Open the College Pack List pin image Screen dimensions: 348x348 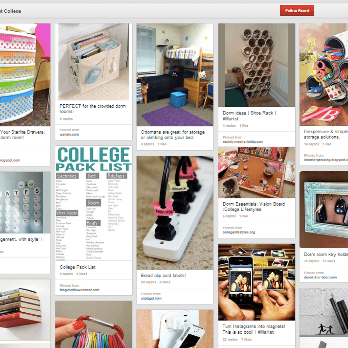click(94, 203)
